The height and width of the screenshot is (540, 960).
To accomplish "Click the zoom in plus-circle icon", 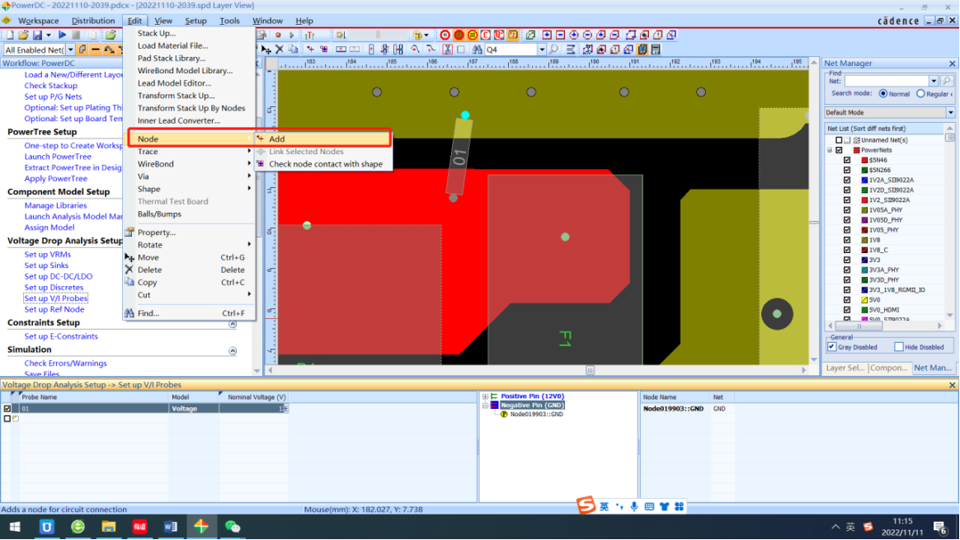I will (574, 35).
